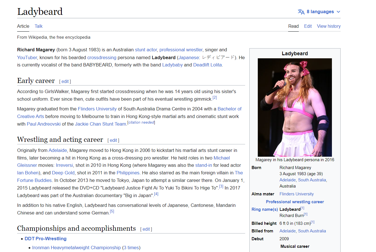The width and height of the screenshot is (376, 252).
Task: Click the Ring name(s) infobox link
Action: (265, 209)
